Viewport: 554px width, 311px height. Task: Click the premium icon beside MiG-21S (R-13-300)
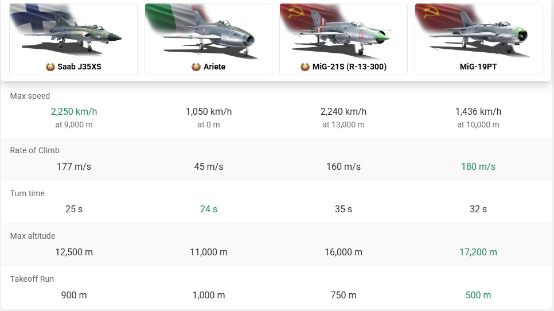pos(305,67)
